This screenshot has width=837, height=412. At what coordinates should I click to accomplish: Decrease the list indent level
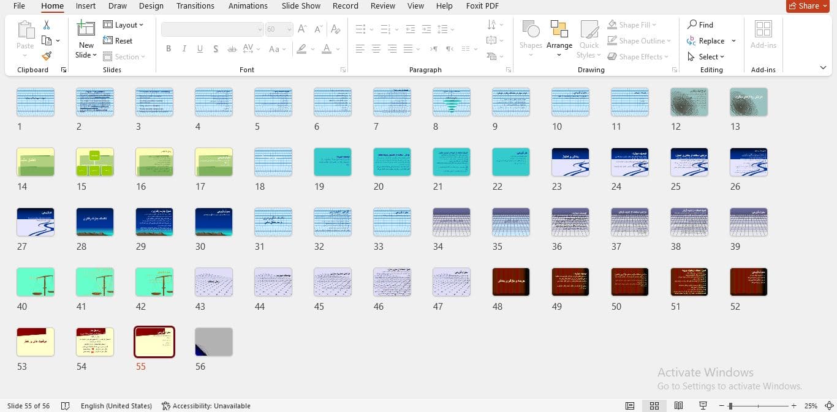pyautogui.click(x=411, y=29)
